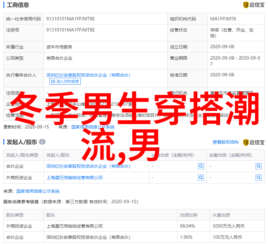Open 上海星巴克咖啡经营有限公司 link
Screen dimensions: 268x244
pos(74,178)
